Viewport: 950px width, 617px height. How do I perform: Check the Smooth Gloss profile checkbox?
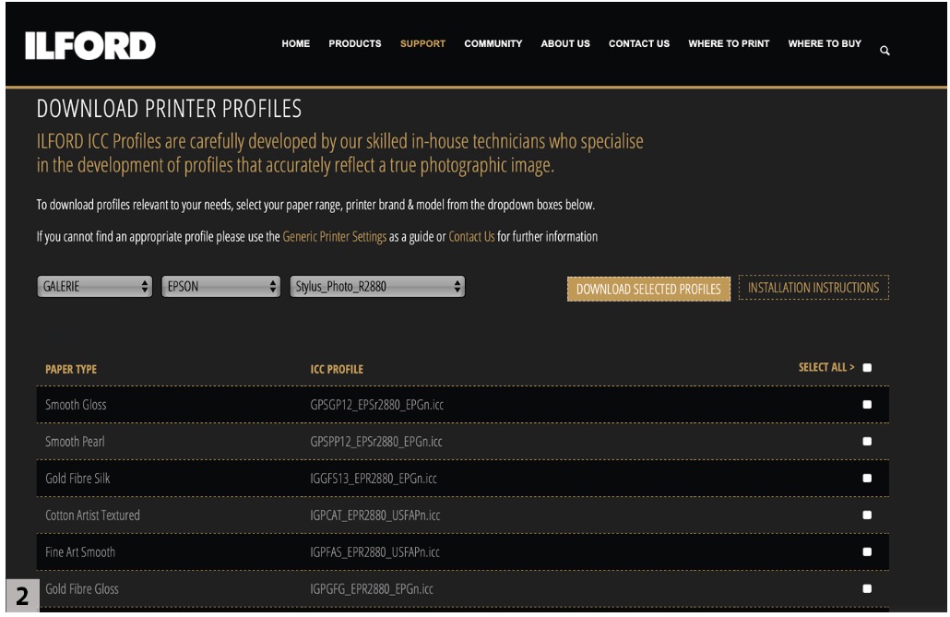tap(867, 404)
